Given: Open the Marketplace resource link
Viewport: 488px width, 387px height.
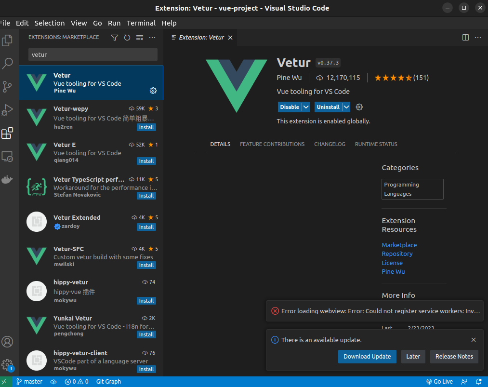Looking at the screenshot, I should pyautogui.click(x=399, y=245).
